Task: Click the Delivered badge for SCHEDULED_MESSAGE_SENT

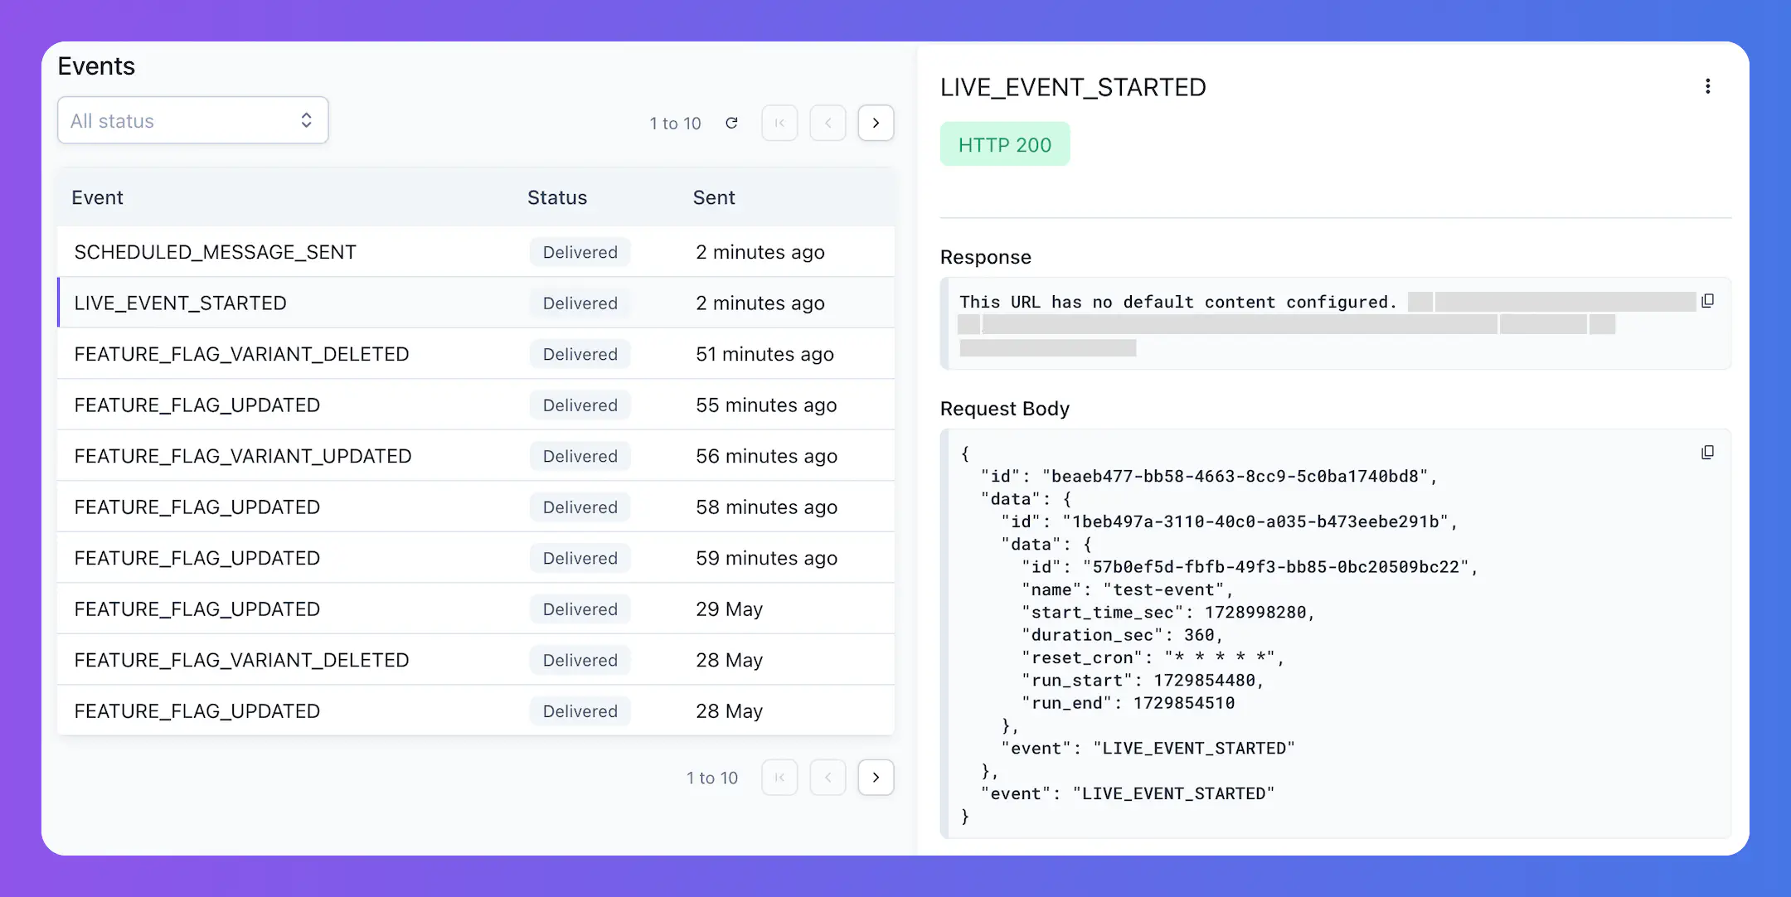Action: (x=579, y=251)
